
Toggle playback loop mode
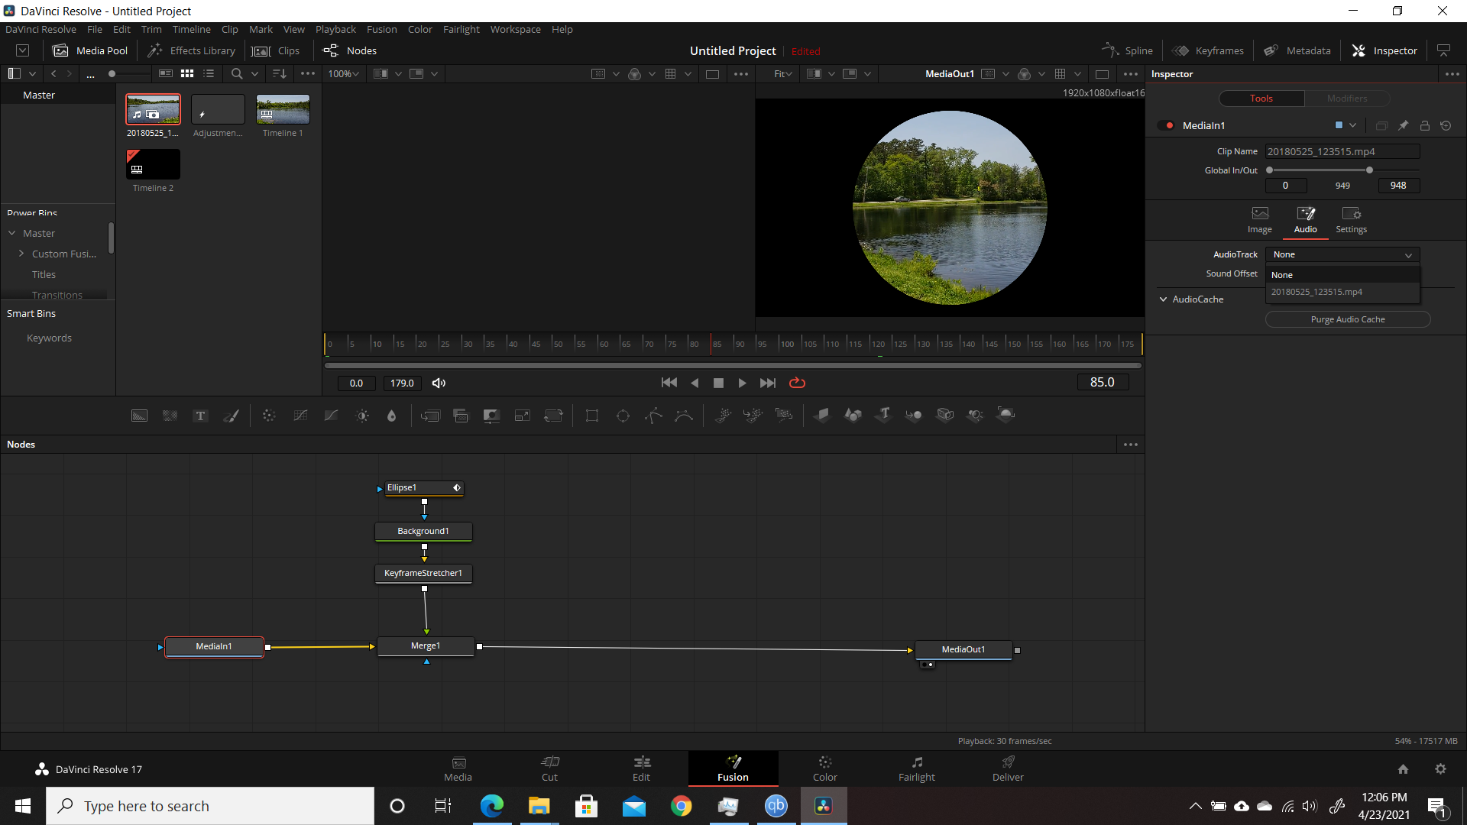[x=797, y=383]
